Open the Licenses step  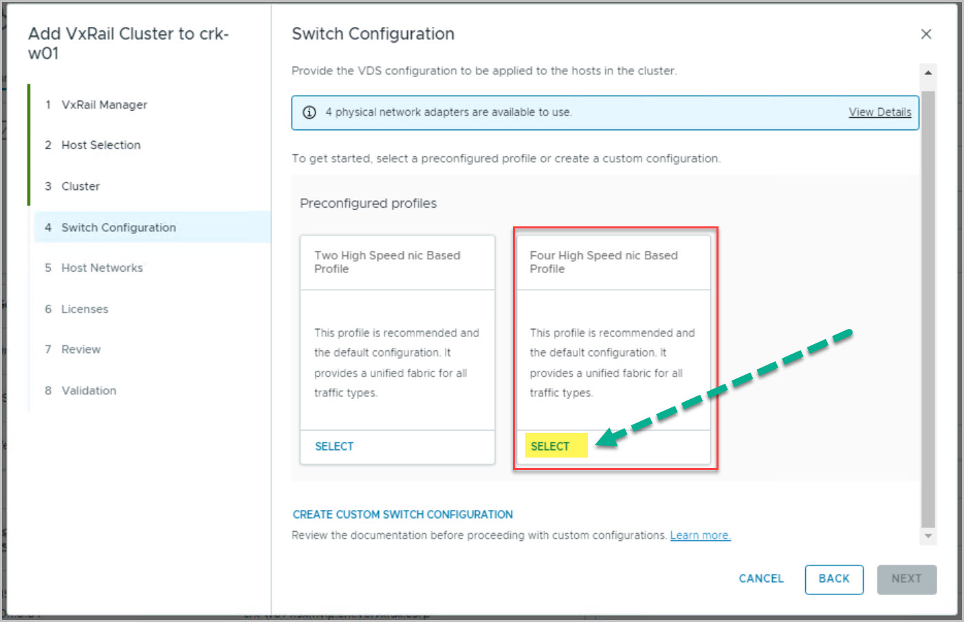85,309
